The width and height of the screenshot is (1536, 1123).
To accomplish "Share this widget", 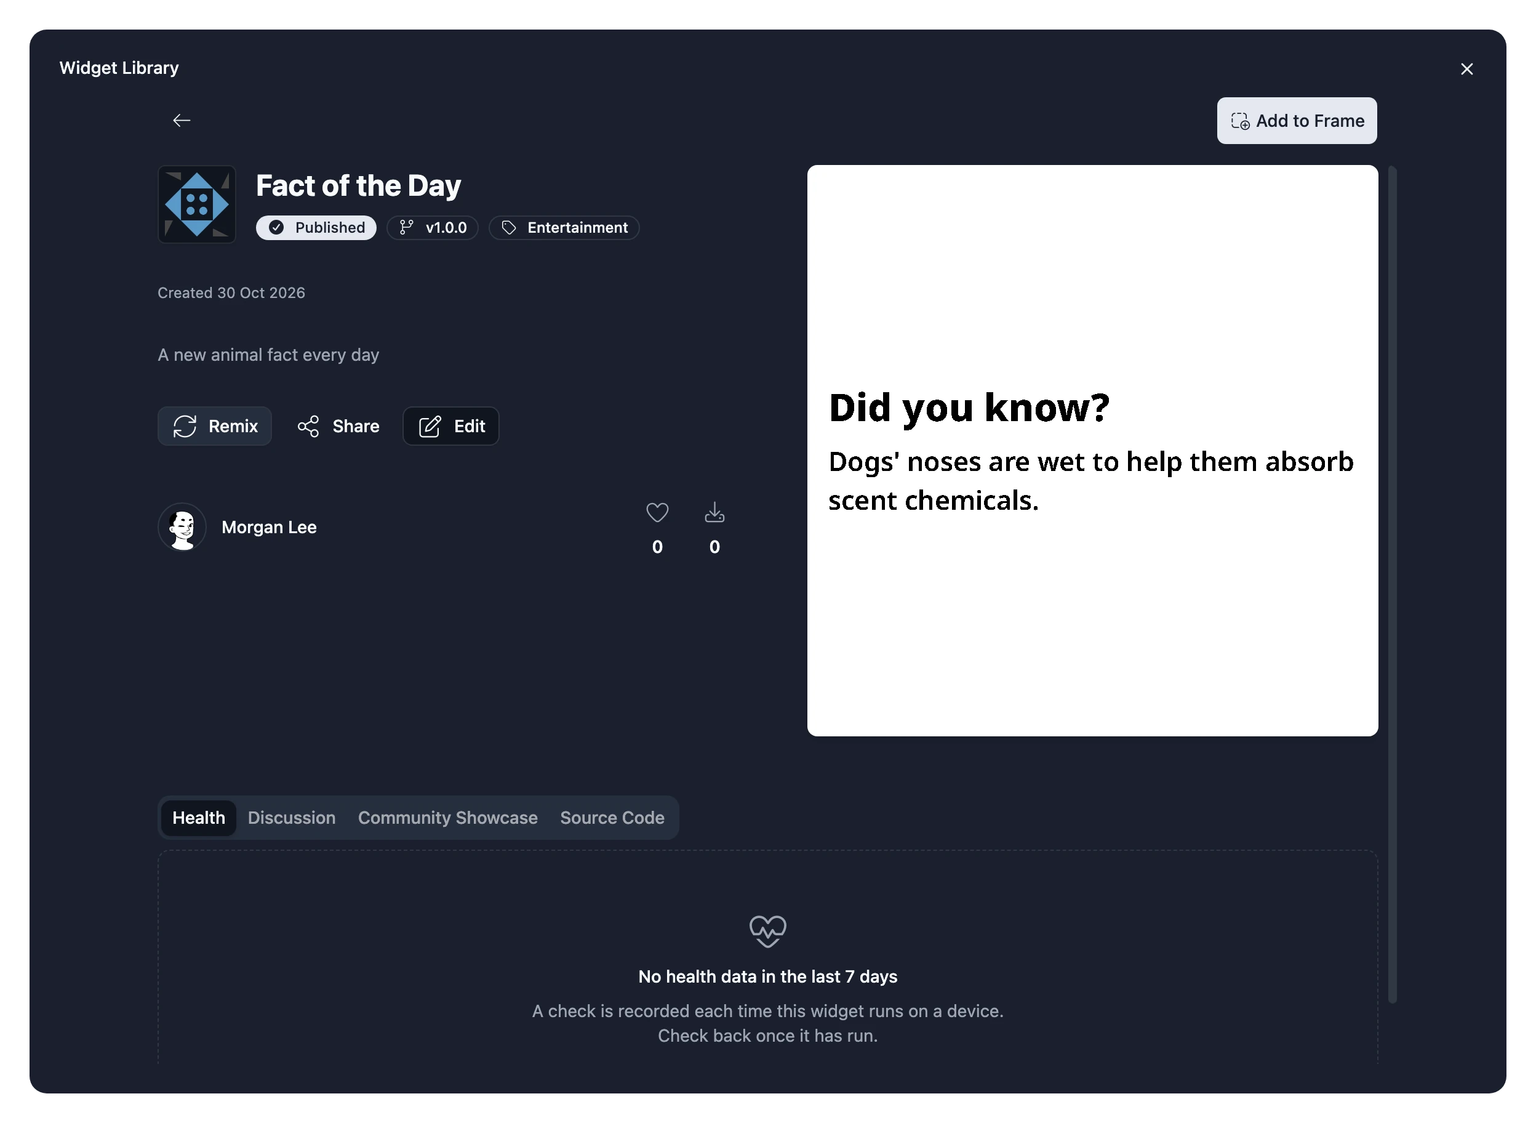I will pos(338,426).
